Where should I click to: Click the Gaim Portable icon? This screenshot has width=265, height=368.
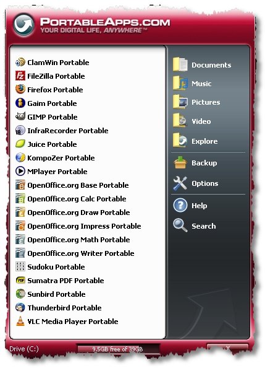(20, 103)
